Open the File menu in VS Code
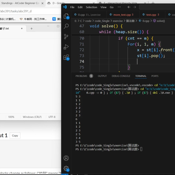Screen dimensions: 175x175 point(72,7)
